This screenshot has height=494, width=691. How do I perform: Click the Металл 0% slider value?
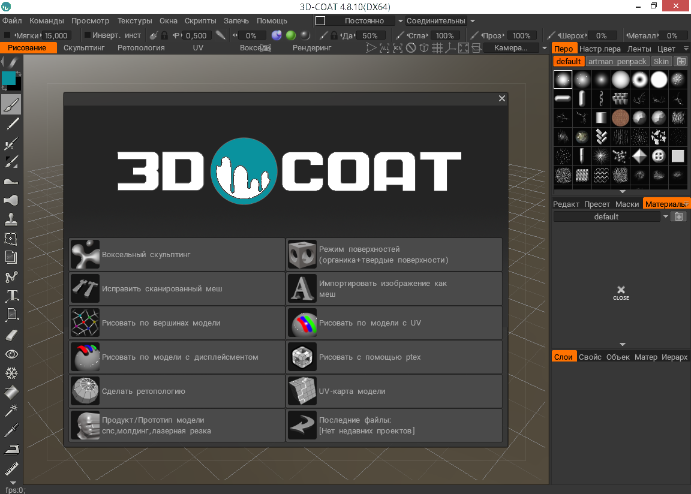672,35
